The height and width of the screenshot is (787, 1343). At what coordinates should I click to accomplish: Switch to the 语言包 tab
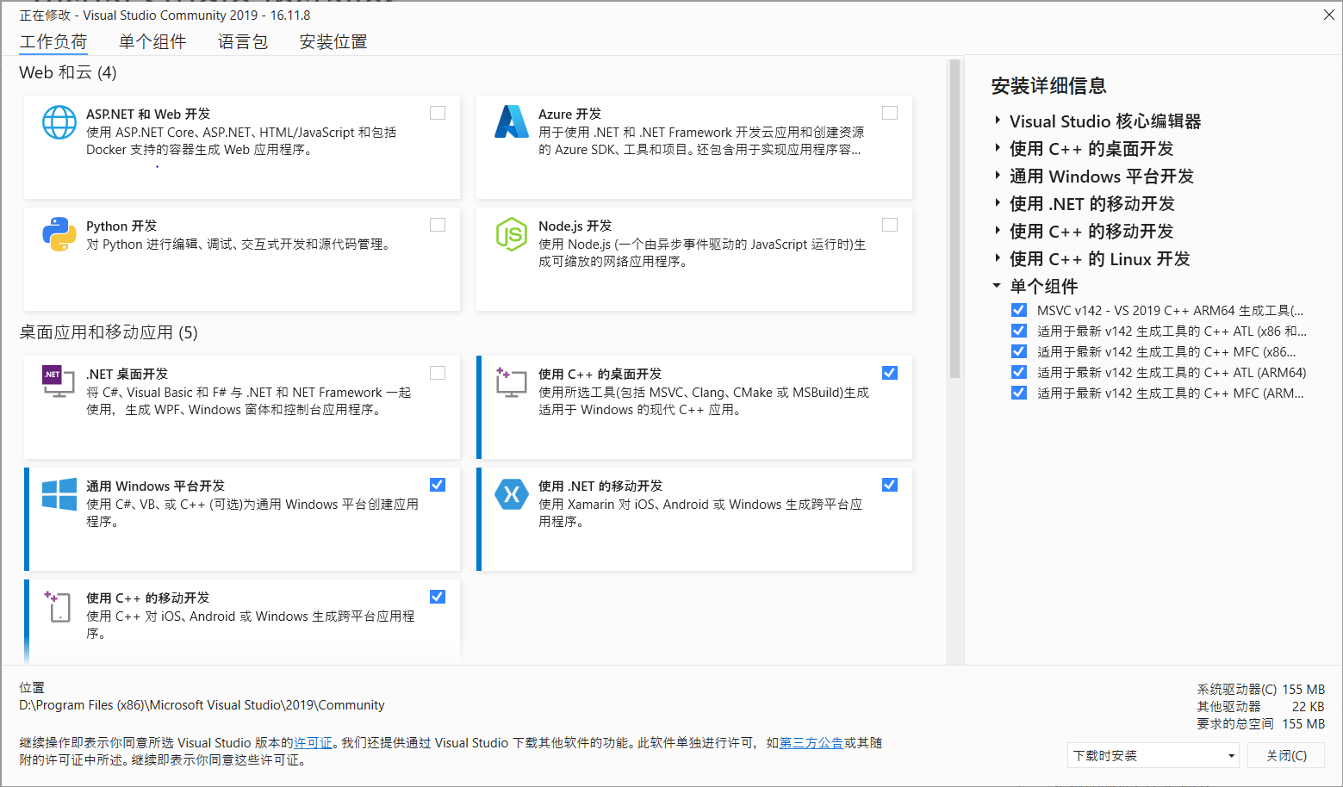coord(243,41)
